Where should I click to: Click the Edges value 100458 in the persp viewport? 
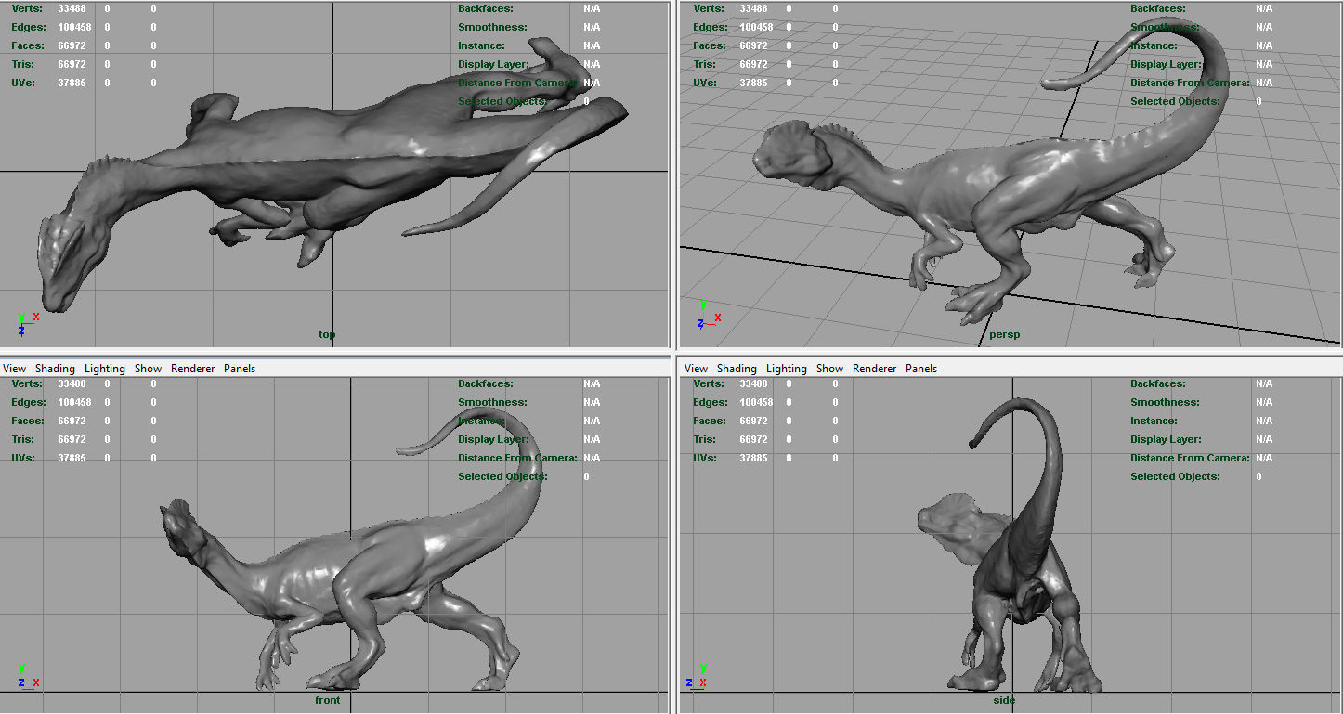(756, 27)
